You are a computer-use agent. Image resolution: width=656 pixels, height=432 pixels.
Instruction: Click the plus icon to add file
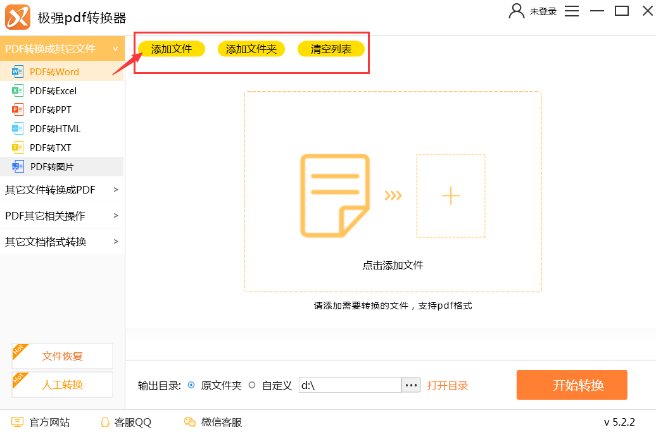tap(450, 196)
